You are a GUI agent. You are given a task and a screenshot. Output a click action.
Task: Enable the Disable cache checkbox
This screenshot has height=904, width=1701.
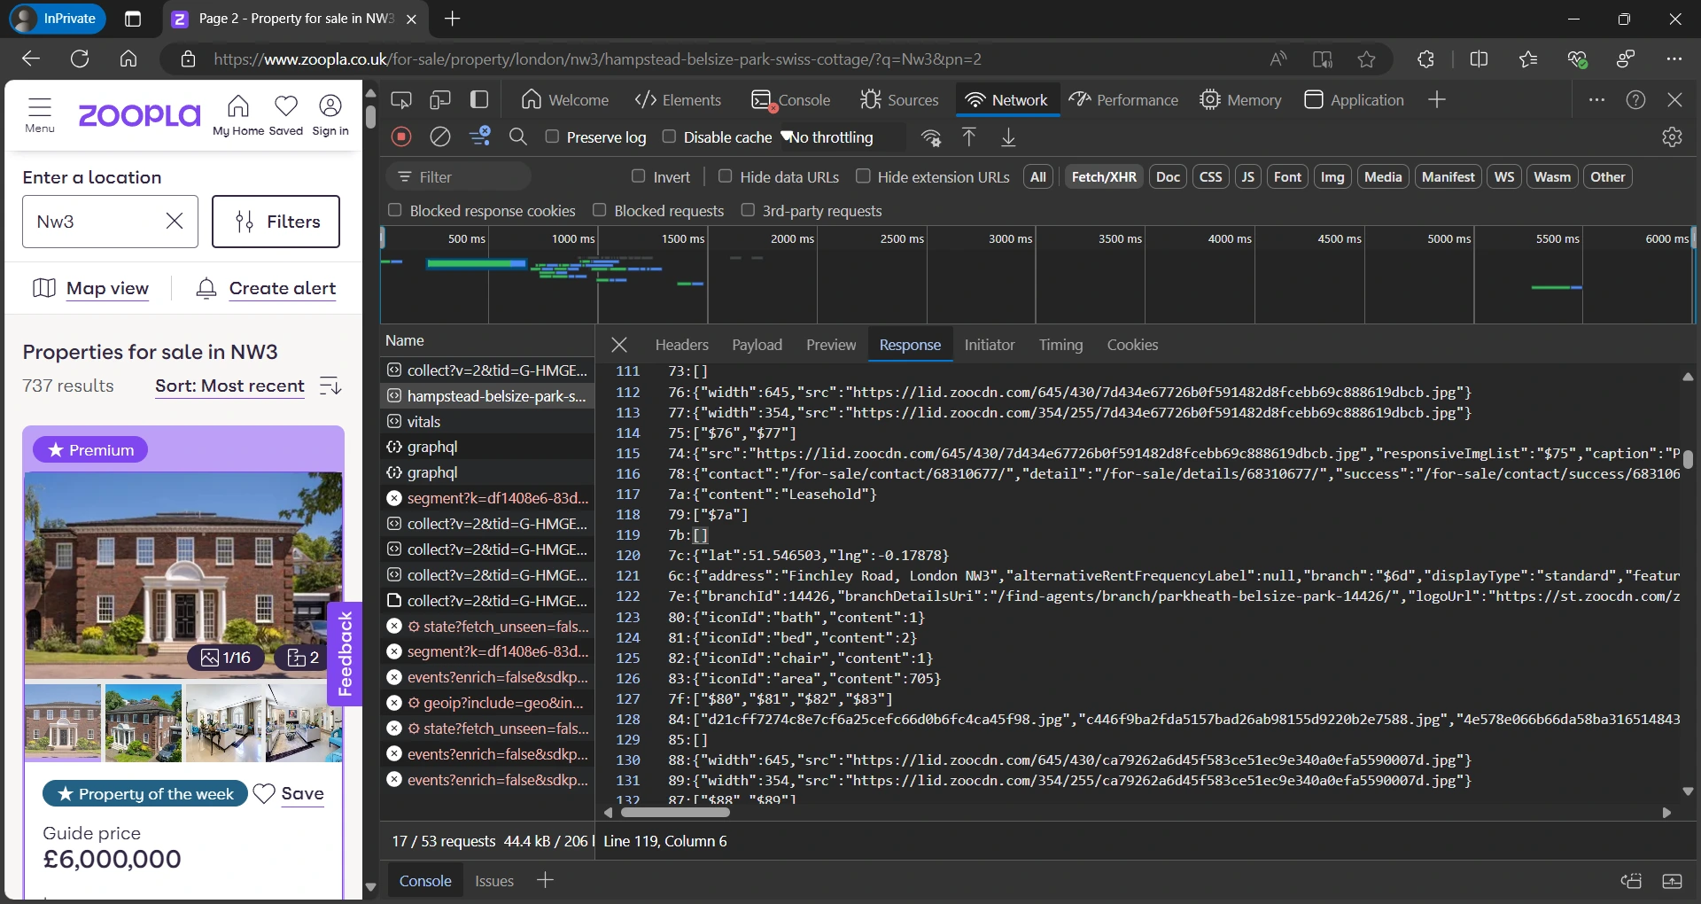click(670, 136)
